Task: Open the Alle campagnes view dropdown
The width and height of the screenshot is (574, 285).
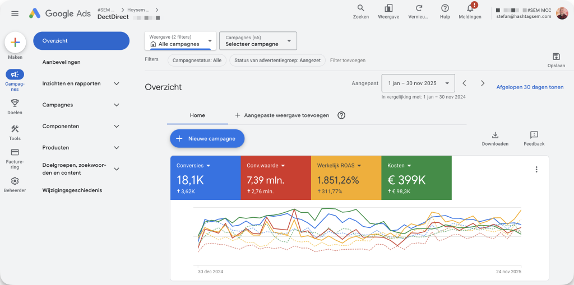Action: (180, 41)
